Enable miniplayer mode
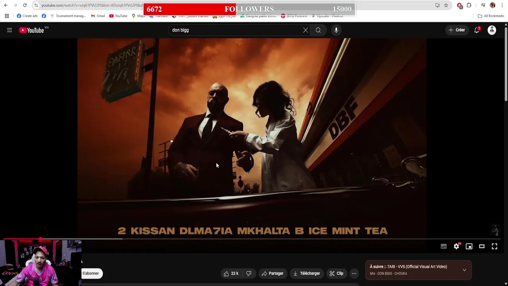The height and width of the screenshot is (286, 508). point(469,247)
